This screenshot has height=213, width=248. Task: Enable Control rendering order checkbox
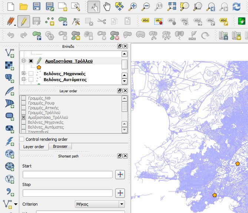[22, 139]
